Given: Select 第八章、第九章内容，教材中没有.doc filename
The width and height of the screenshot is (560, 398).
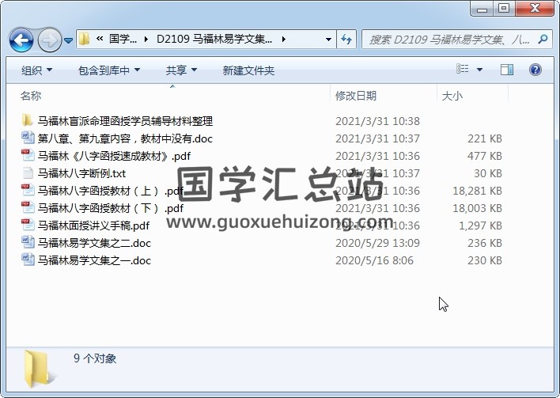Looking at the screenshot, I should [125, 138].
